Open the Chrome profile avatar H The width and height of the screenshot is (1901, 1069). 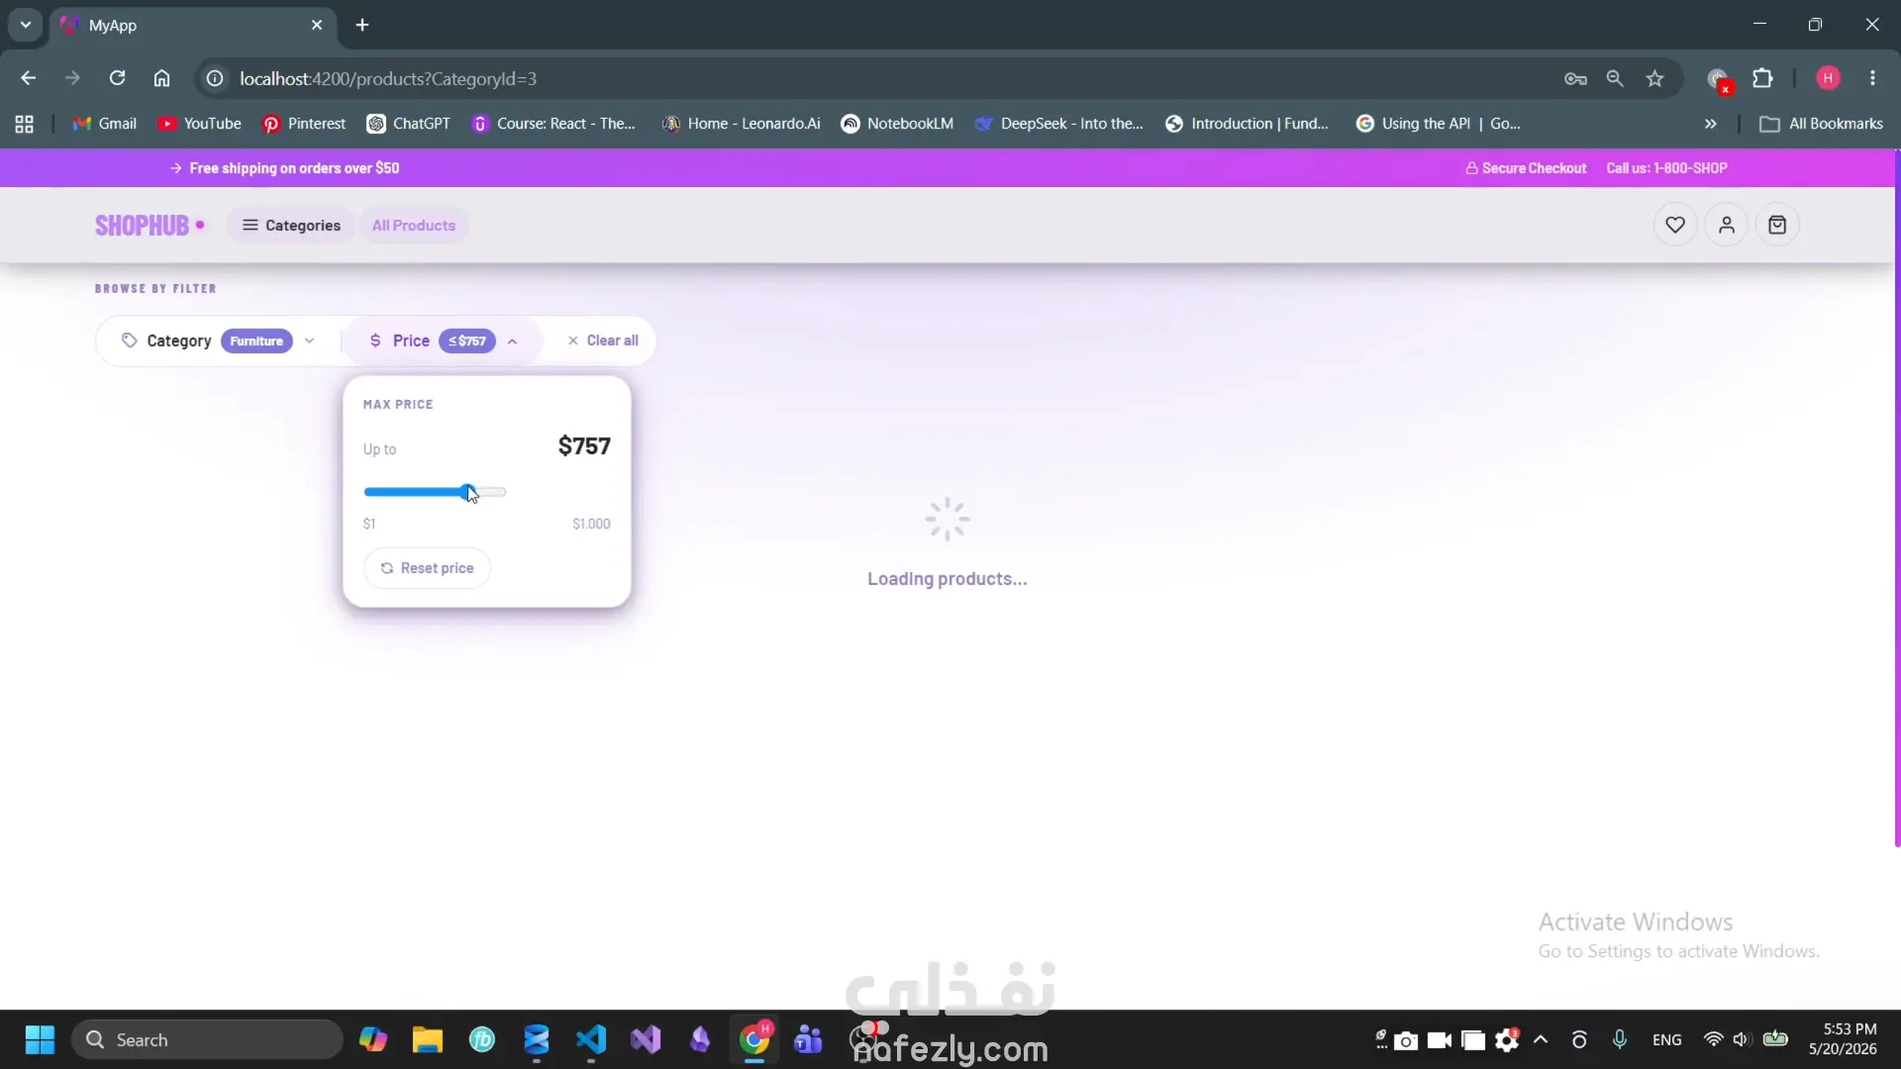(1829, 78)
